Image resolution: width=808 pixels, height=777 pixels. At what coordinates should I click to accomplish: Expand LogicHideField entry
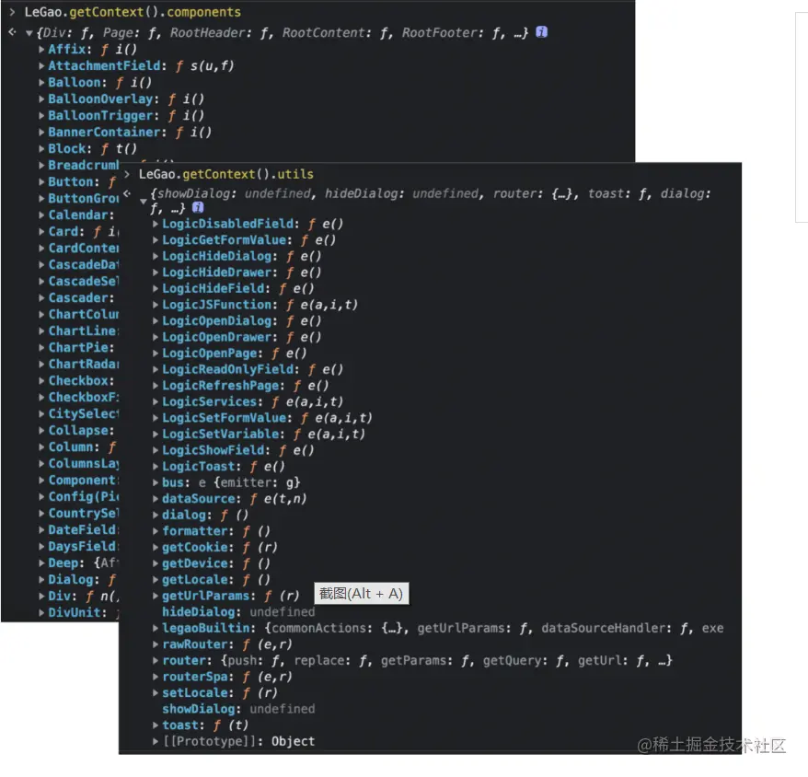click(x=156, y=288)
